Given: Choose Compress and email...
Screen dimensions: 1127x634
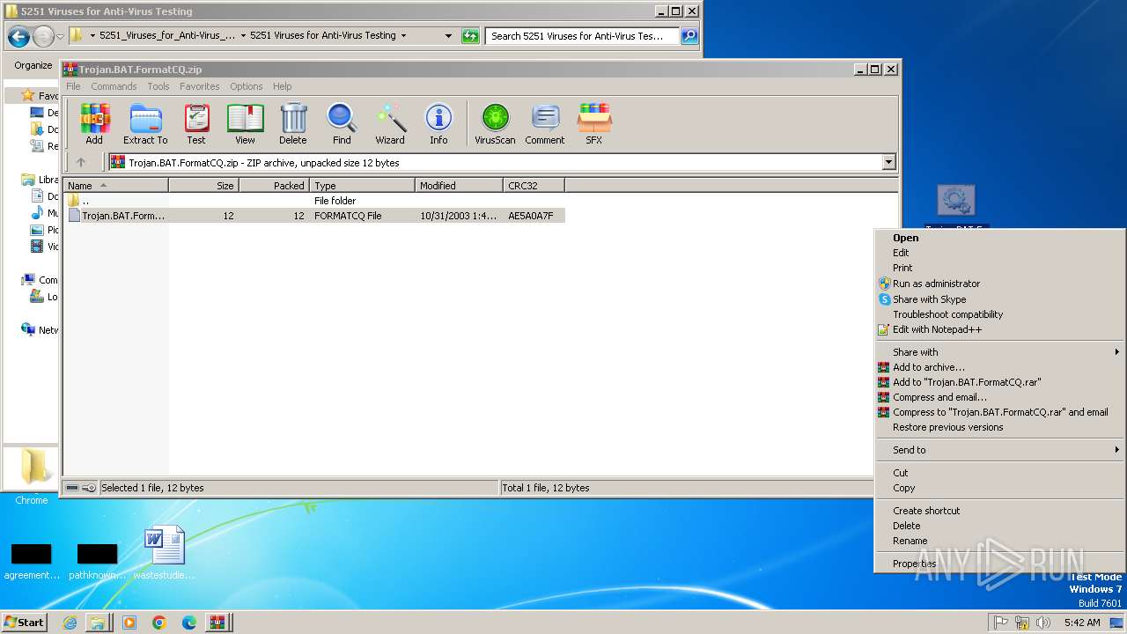Looking at the screenshot, I should click(1000, 397).
